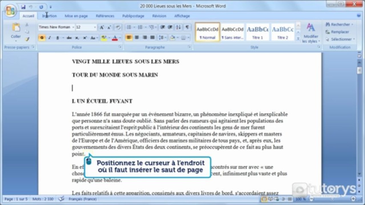The width and height of the screenshot is (365, 205).
Task: Open the line spacing dropdown
Action: pos(162,38)
